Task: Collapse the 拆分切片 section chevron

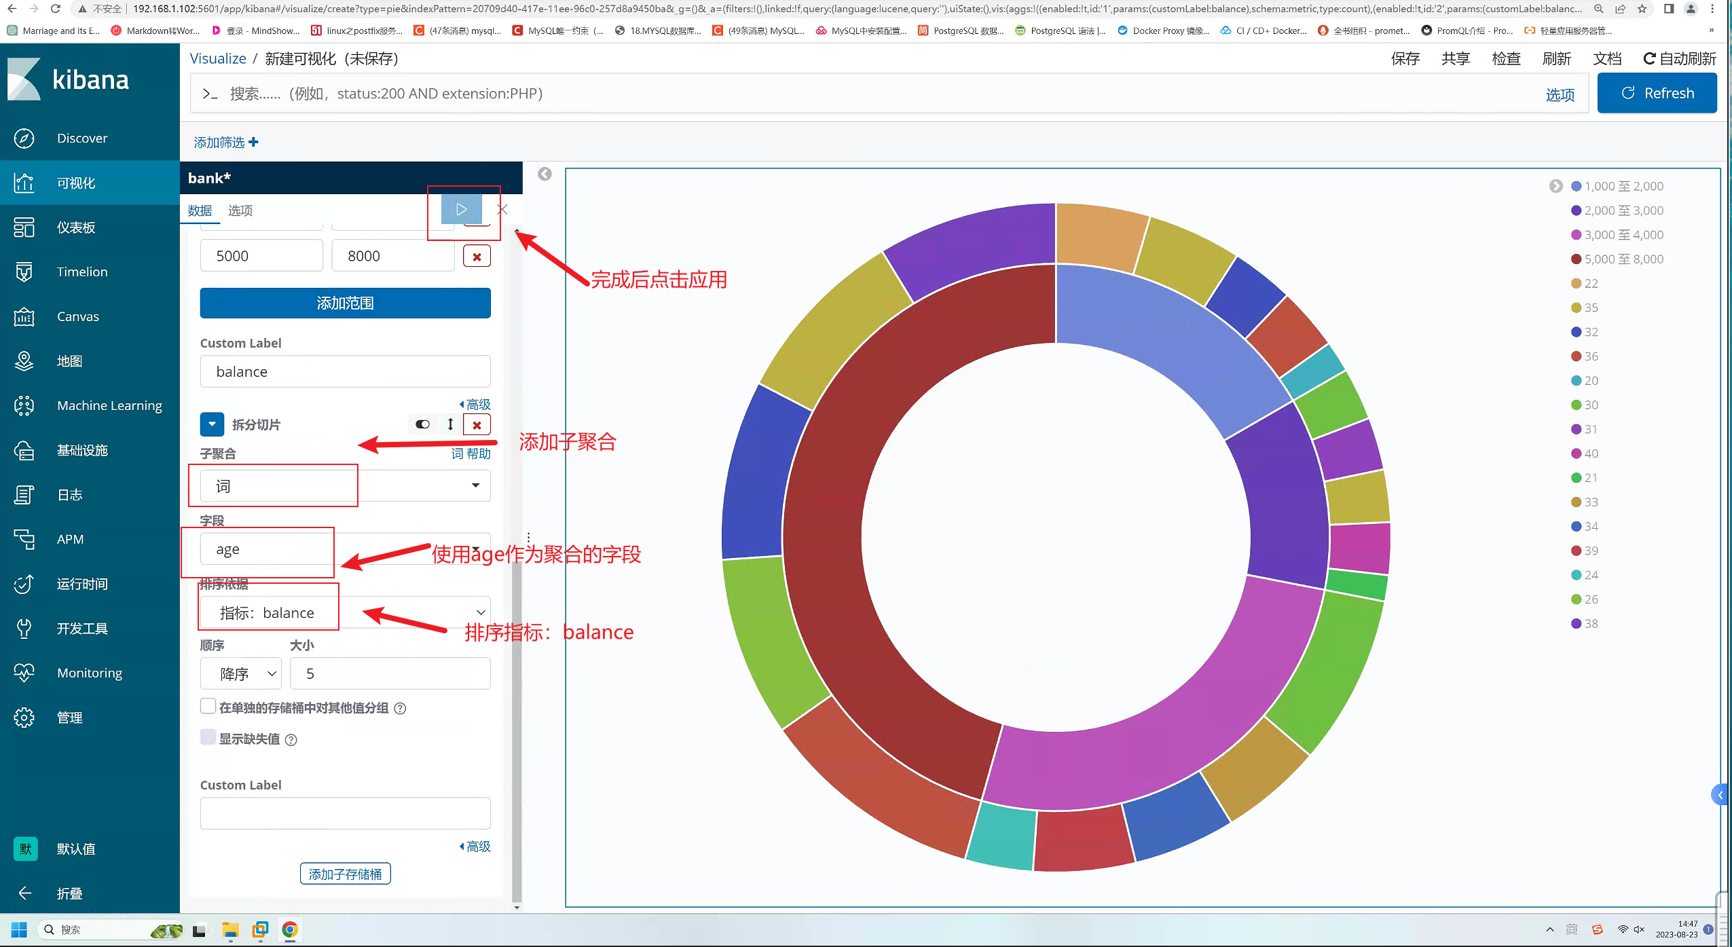Action: (x=212, y=424)
